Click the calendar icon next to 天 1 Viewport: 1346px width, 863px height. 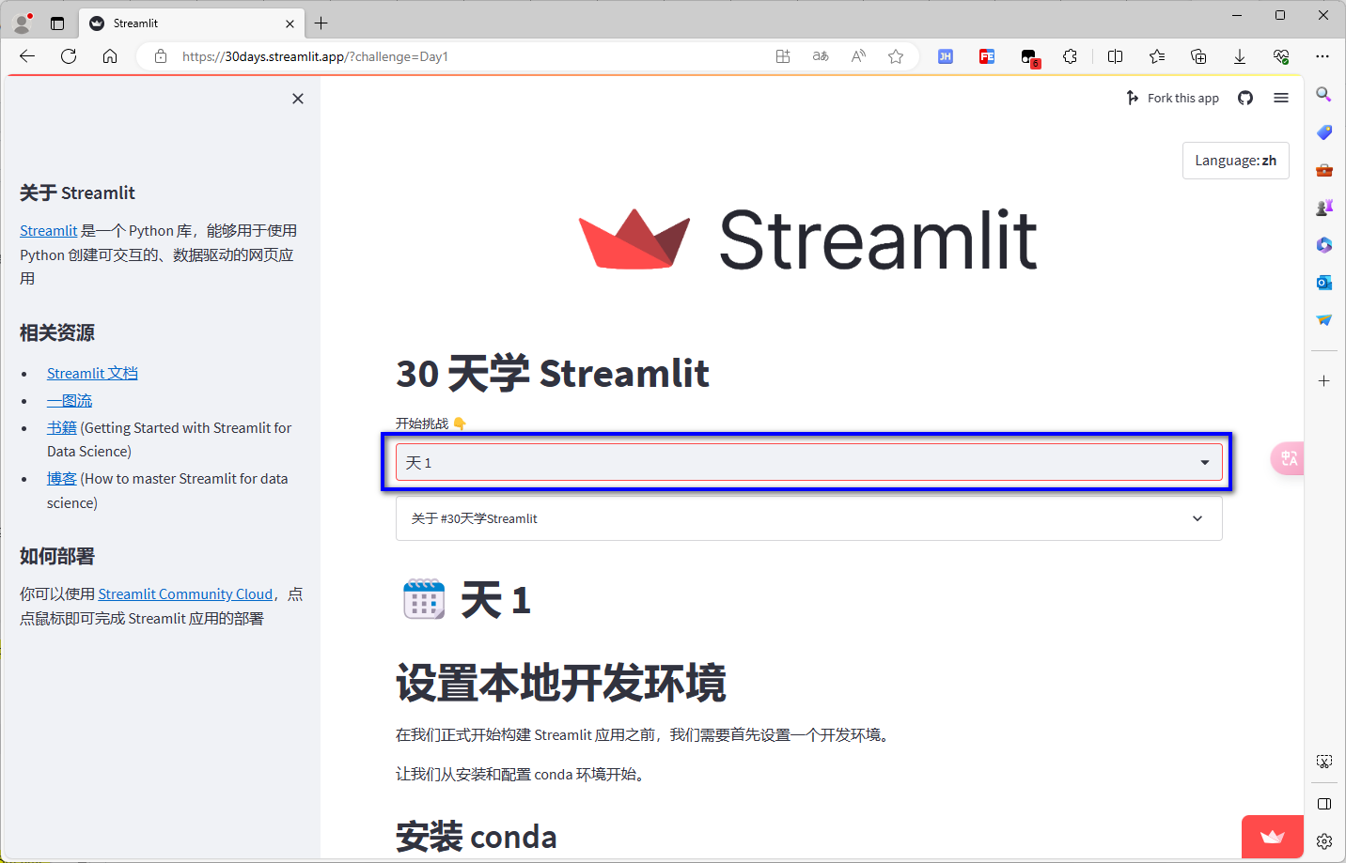pyautogui.click(x=424, y=599)
